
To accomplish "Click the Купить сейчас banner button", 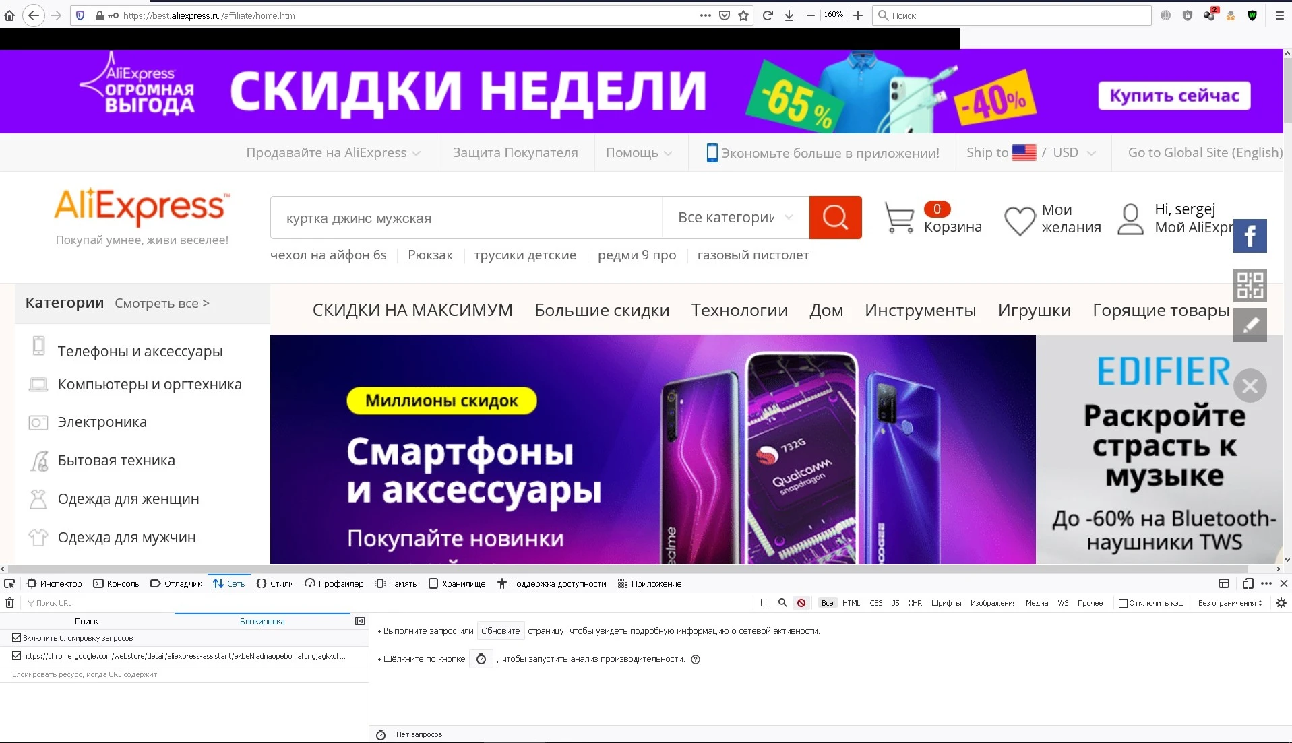I will 1175,96.
